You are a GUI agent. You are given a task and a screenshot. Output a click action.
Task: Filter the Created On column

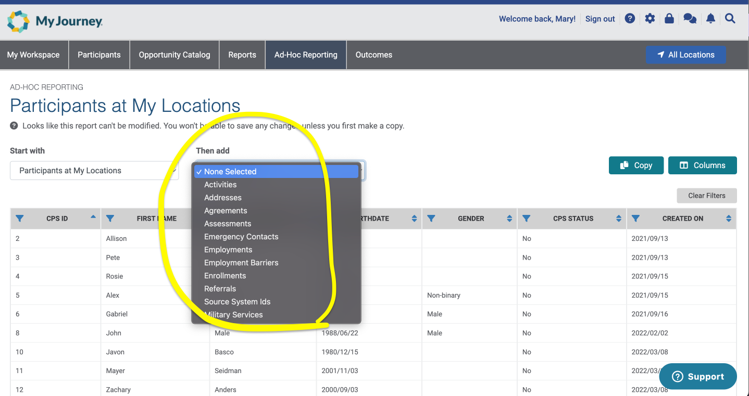635,219
